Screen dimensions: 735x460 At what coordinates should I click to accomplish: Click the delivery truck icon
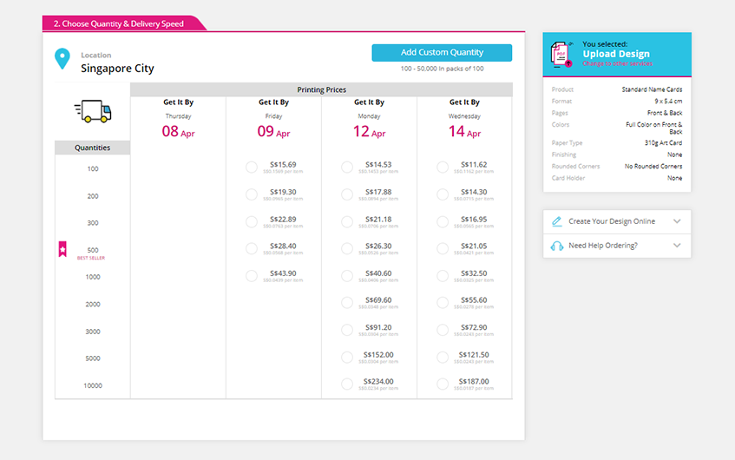tap(92, 111)
